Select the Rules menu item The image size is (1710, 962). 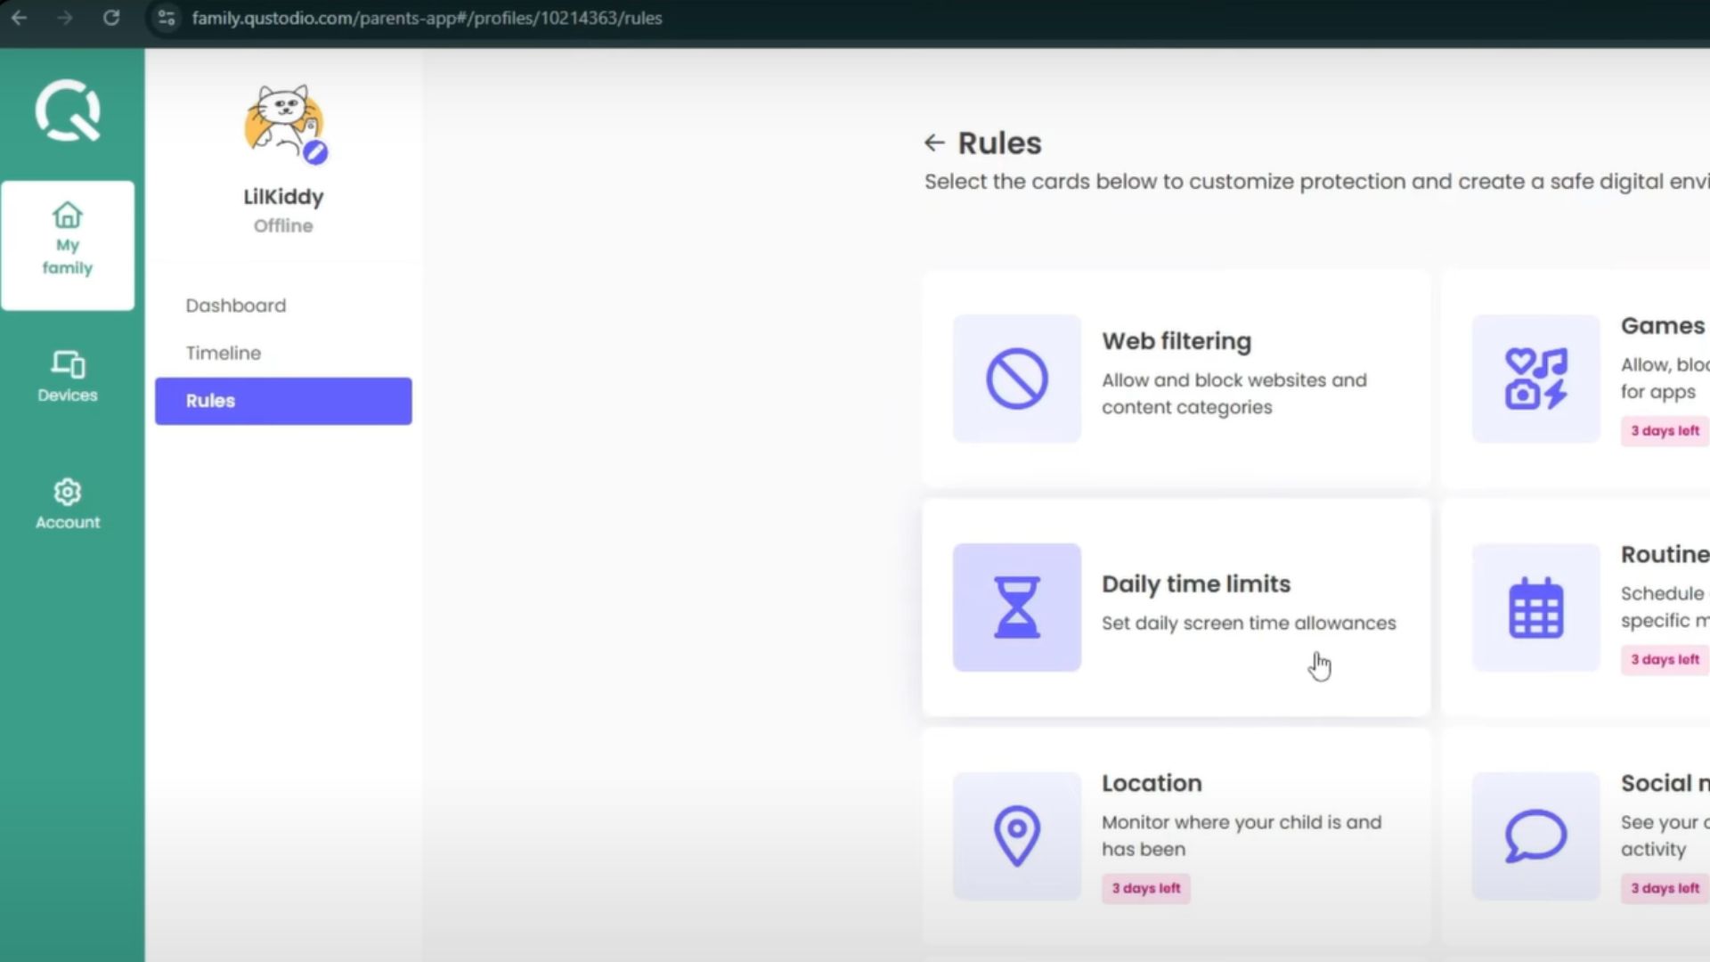point(283,401)
